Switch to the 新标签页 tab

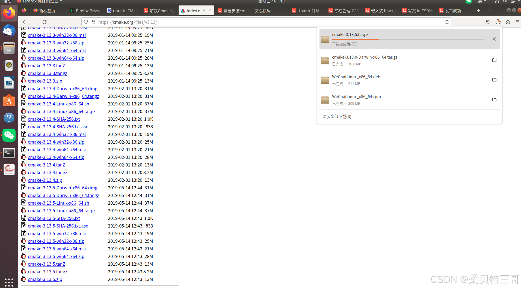47,11
